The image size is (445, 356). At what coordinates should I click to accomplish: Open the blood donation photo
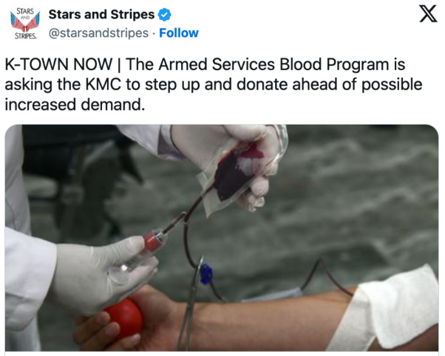click(x=222, y=238)
